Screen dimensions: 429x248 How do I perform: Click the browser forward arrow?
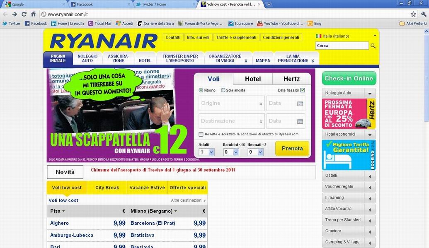coord(15,14)
